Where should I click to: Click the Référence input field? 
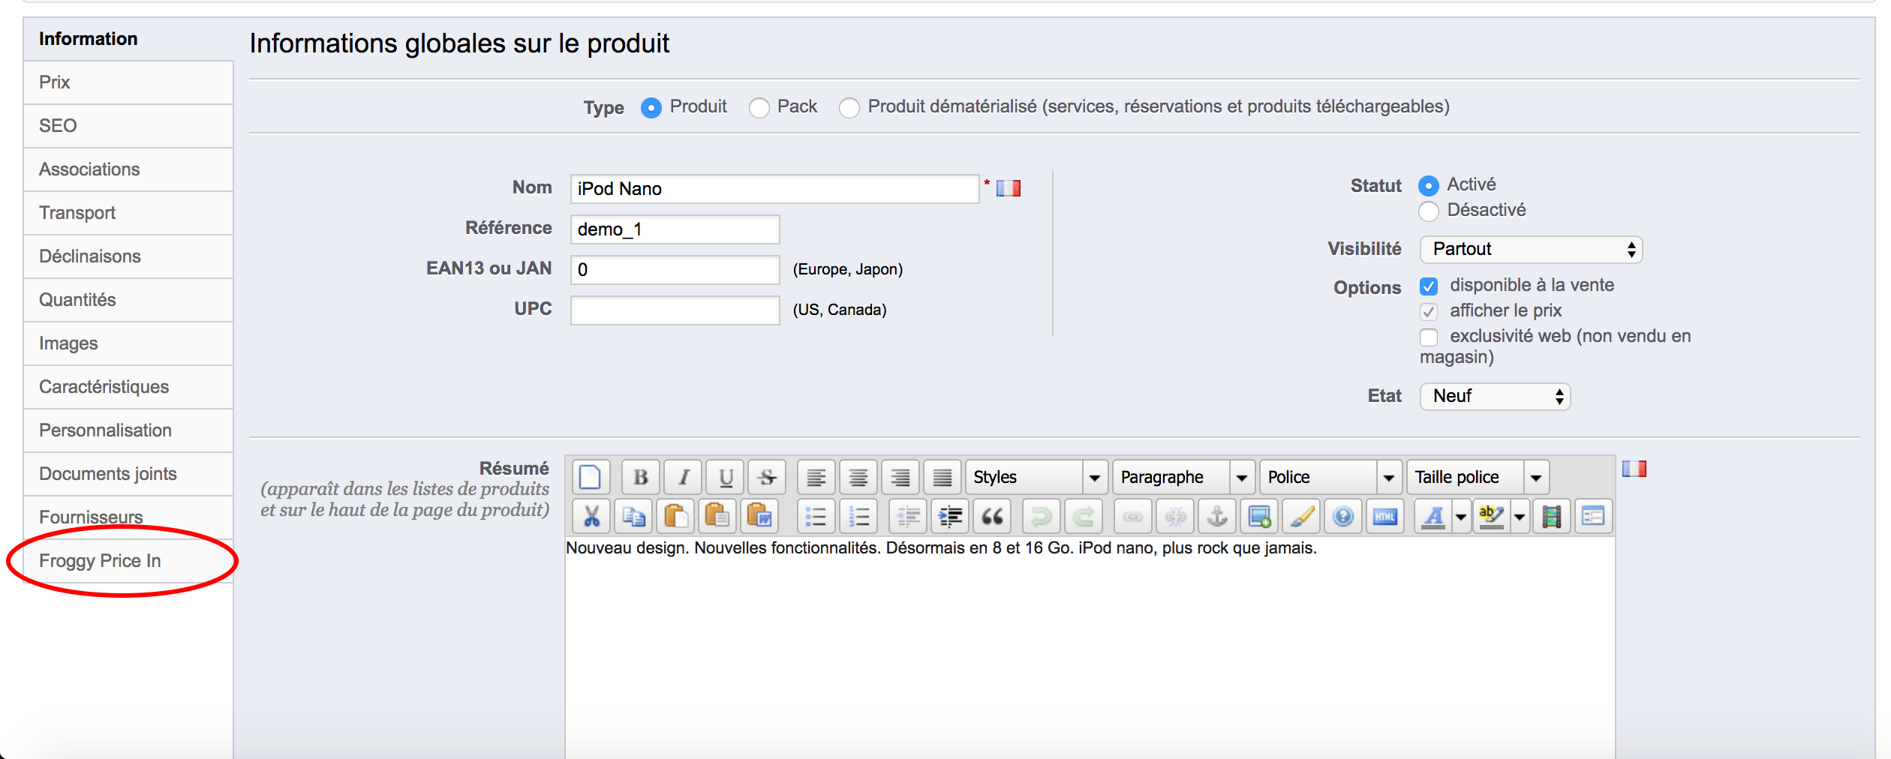click(x=675, y=229)
